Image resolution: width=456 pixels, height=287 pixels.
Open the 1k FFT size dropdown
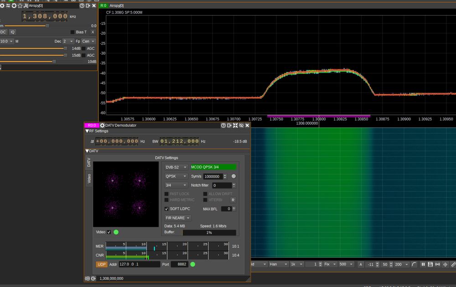[297, 264]
